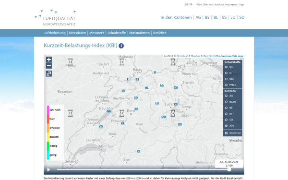
Task: Click the In den Kantonen heading
Action: click(176, 17)
